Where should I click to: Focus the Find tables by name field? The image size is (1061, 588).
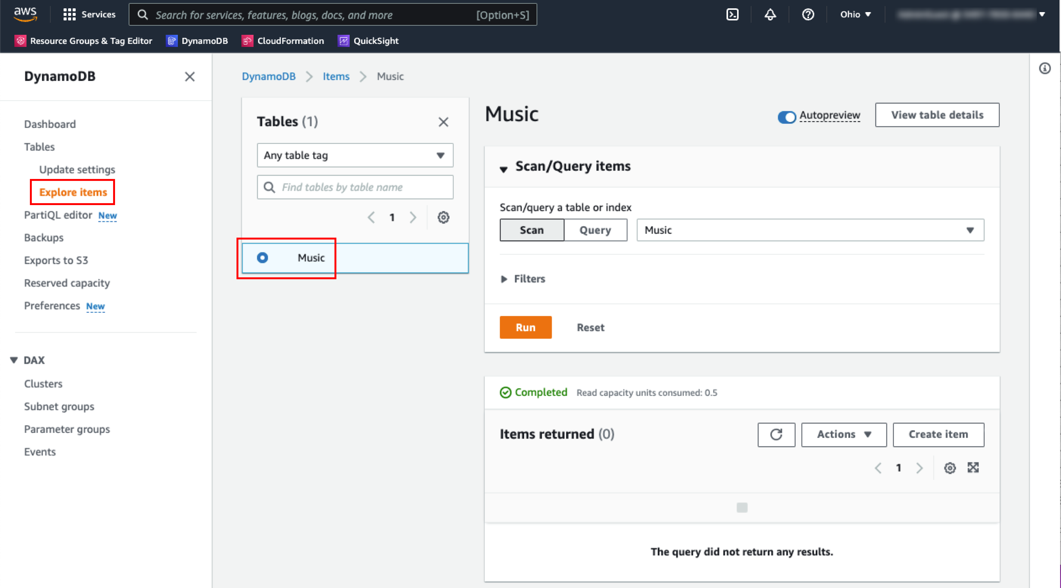click(355, 187)
